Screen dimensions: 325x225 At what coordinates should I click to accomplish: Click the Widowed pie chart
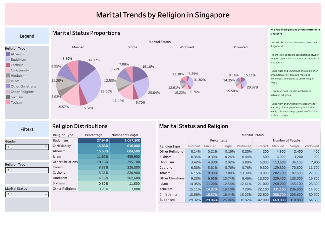tap(186, 82)
